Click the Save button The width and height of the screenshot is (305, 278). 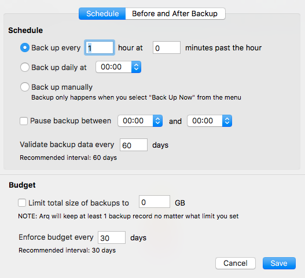point(279,263)
